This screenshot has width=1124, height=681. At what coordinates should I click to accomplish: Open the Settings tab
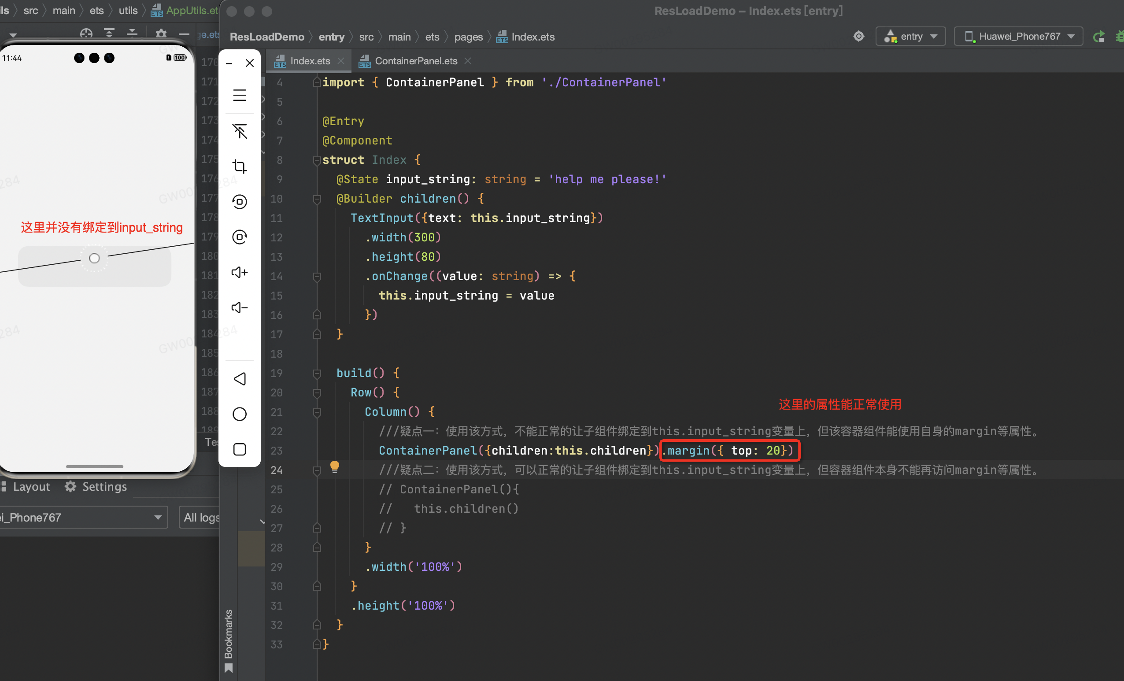[x=96, y=487]
